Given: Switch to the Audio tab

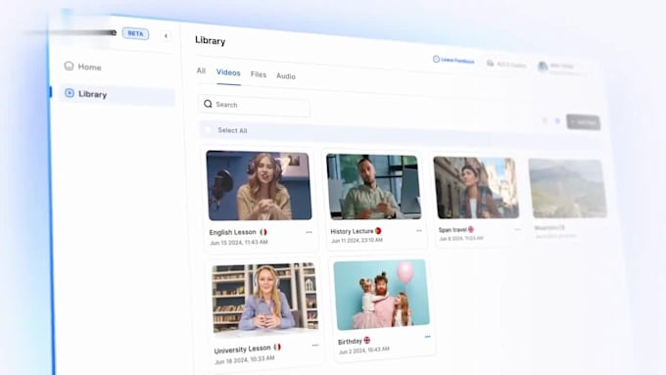Looking at the screenshot, I should 286,76.
